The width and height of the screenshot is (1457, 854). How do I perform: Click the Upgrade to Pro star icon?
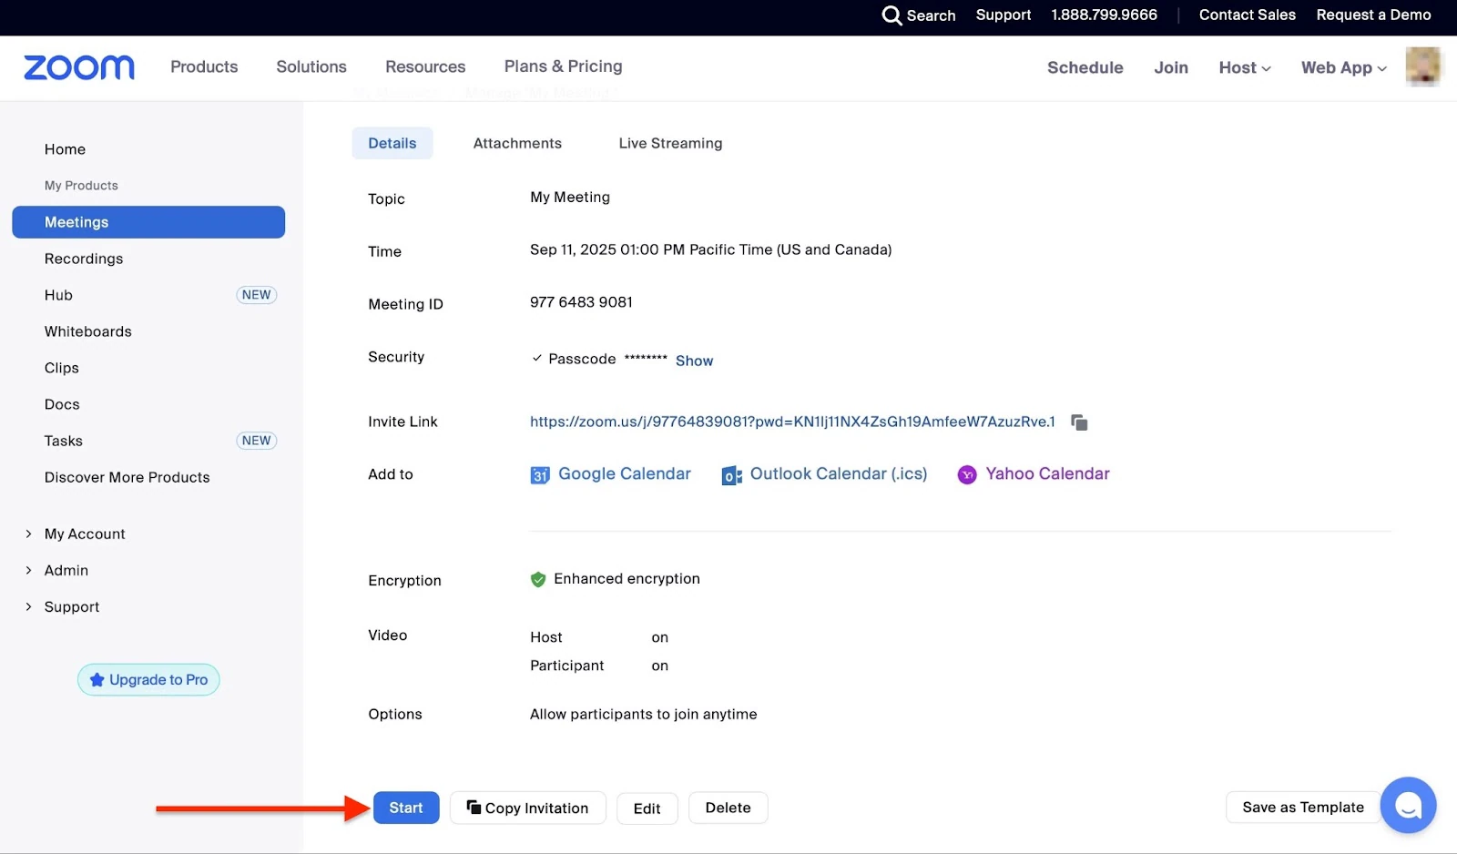(x=97, y=680)
